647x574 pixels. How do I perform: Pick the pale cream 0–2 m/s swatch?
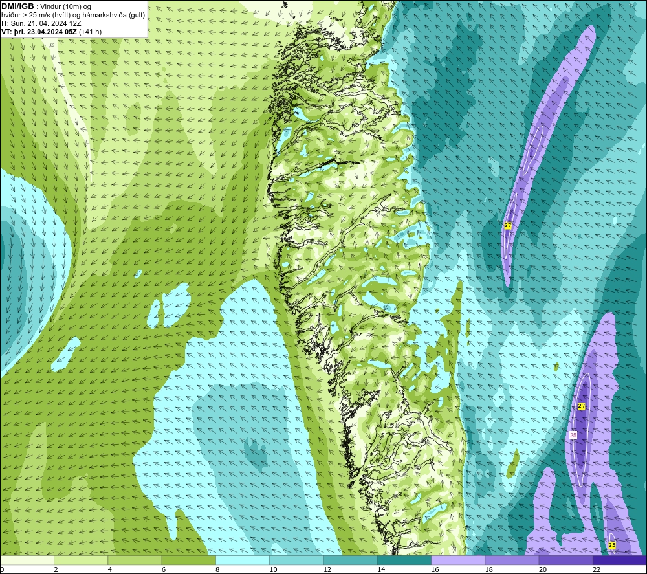[x=27, y=560]
